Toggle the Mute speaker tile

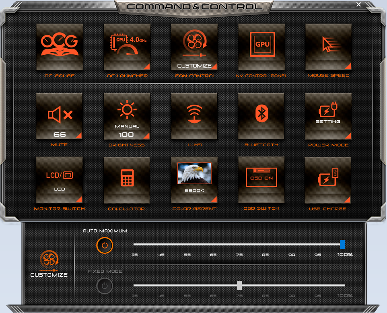pos(60,116)
